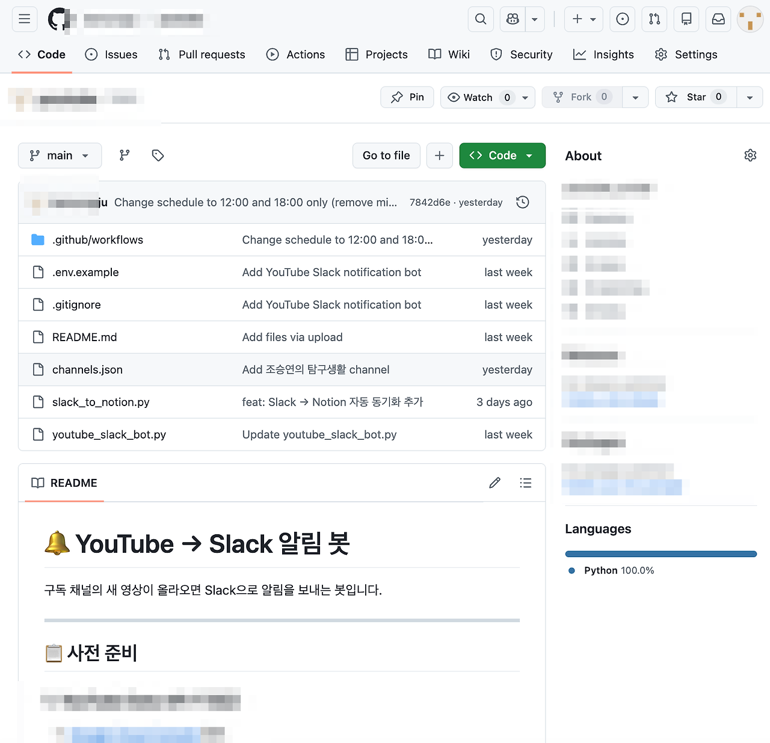Image resolution: width=770 pixels, height=743 pixels.
Task: Add a file with the plus button
Action: (x=440, y=156)
